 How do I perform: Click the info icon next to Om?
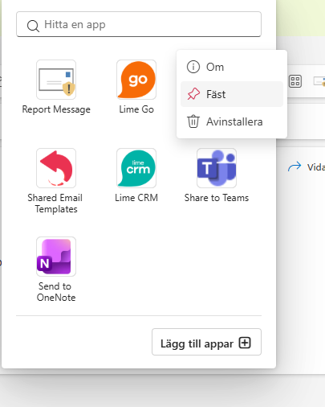[193, 67]
